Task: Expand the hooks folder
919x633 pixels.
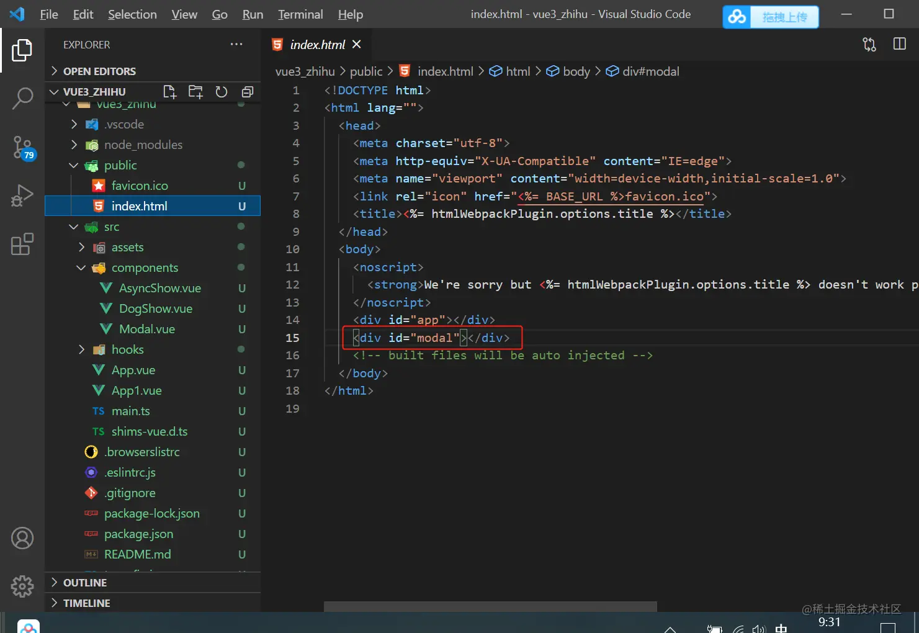Action: [153, 349]
